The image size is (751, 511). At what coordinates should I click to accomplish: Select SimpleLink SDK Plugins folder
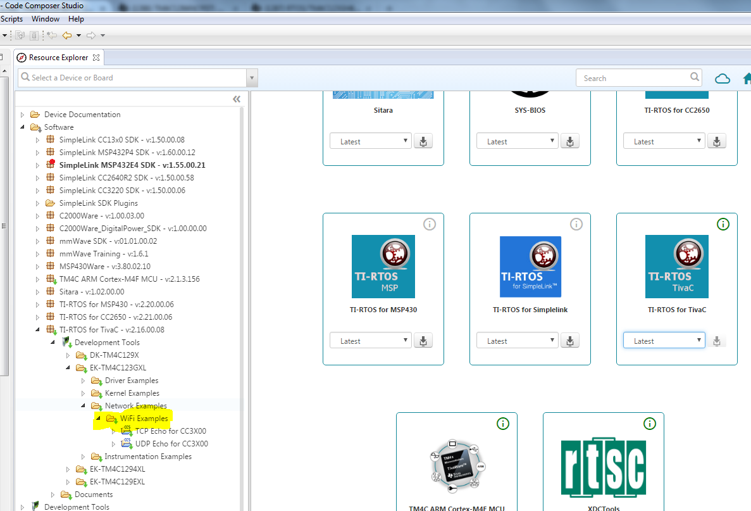tap(99, 203)
